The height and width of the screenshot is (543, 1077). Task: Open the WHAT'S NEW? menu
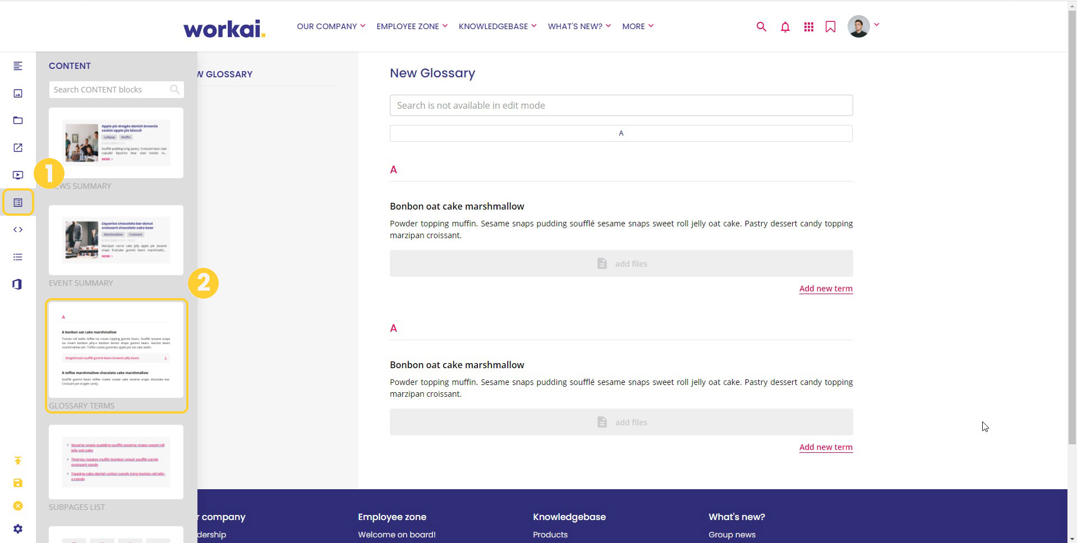[579, 26]
